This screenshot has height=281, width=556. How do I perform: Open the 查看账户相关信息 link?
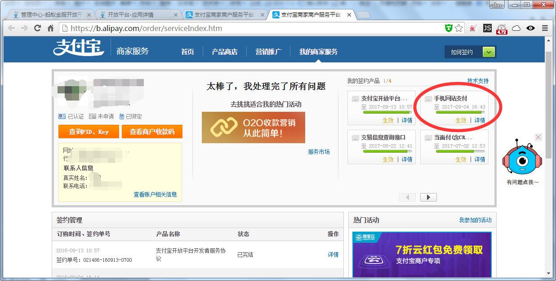[155, 194]
